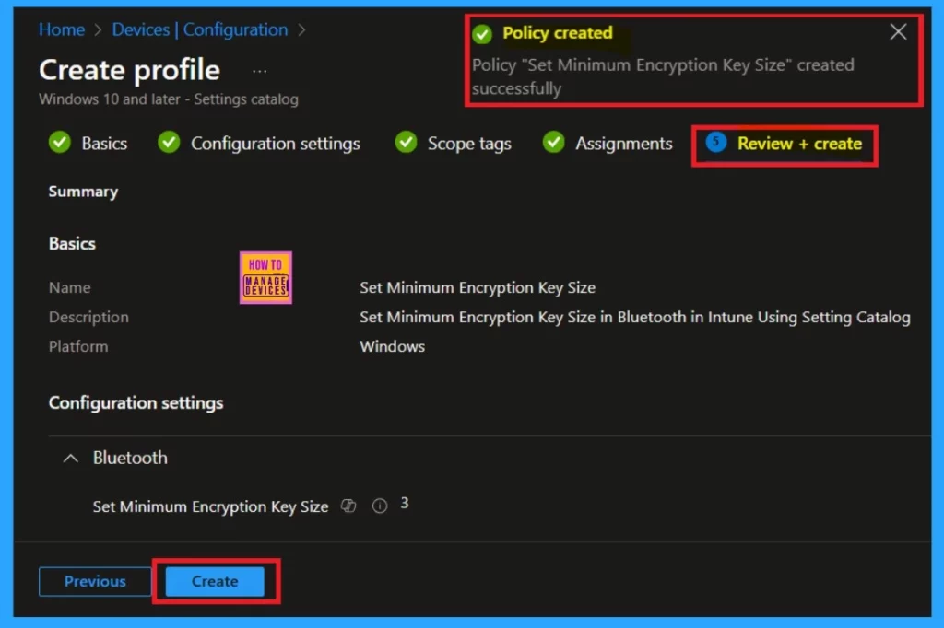This screenshot has width=944, height=628.
Task: Dismiss the Policy created notification
Action: coord(898,32)
